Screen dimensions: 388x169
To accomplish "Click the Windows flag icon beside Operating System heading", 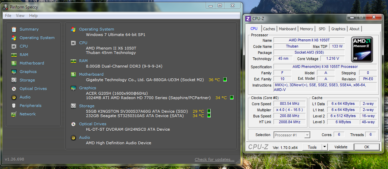I will 73,30.
